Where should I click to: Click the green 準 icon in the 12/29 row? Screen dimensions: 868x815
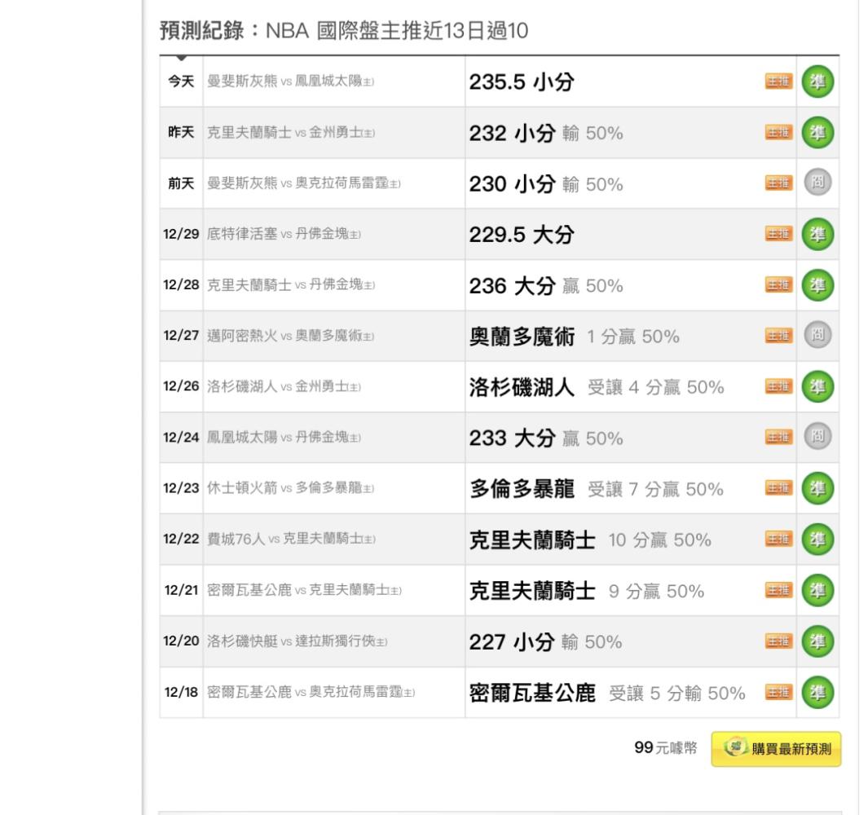[817, 234]
